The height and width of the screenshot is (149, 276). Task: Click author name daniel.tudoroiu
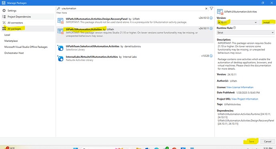coord(132,47)
